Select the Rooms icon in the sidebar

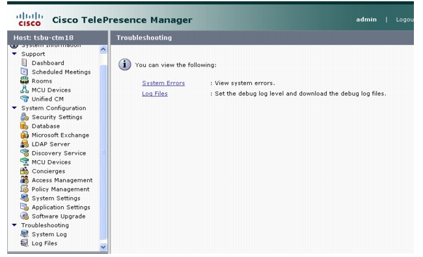click(24, 81)
